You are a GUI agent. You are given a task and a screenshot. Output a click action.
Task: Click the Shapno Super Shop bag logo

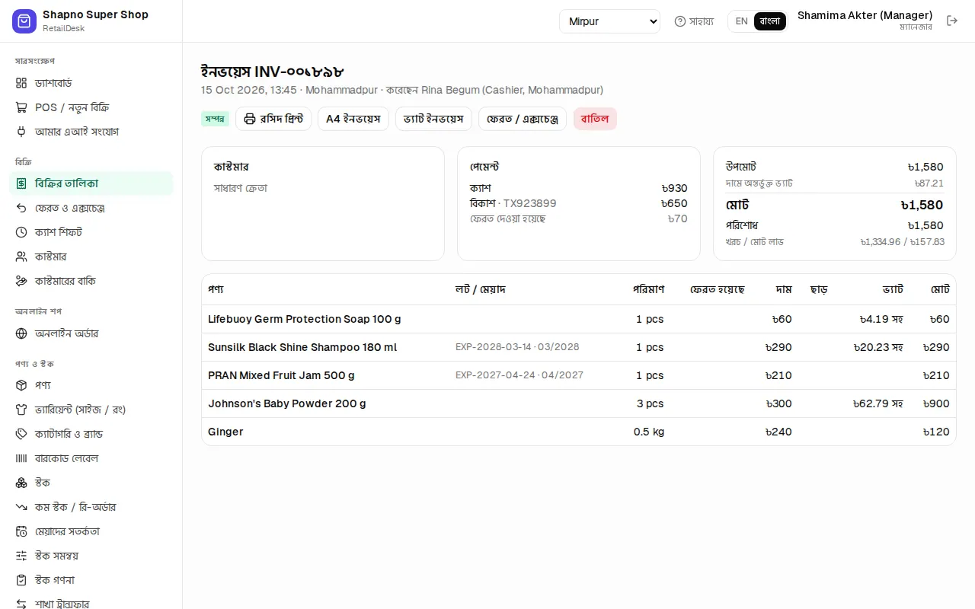tap(24, 21)
